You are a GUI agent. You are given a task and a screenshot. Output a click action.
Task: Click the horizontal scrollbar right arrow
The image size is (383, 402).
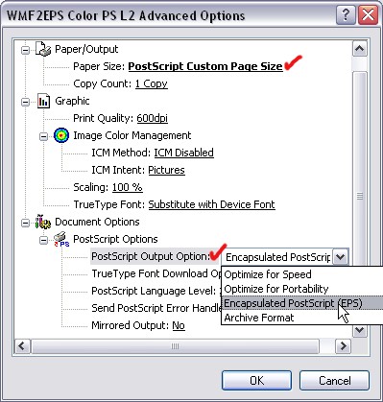click(343, 346)
